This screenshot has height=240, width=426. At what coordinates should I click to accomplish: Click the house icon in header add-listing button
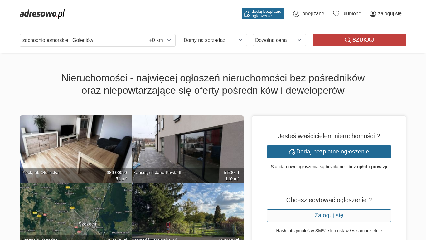tap(247, 14)
